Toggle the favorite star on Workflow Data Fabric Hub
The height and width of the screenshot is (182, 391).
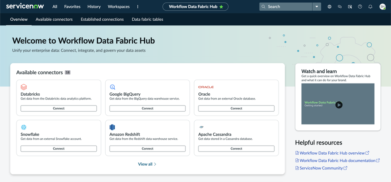tap(221, 7)
